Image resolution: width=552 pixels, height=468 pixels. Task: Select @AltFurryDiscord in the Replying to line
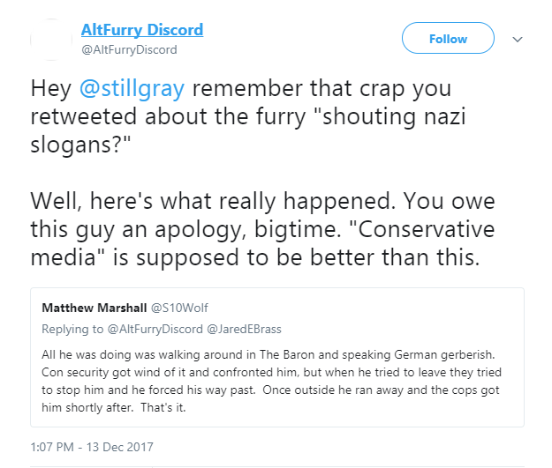tap(155, 330)
